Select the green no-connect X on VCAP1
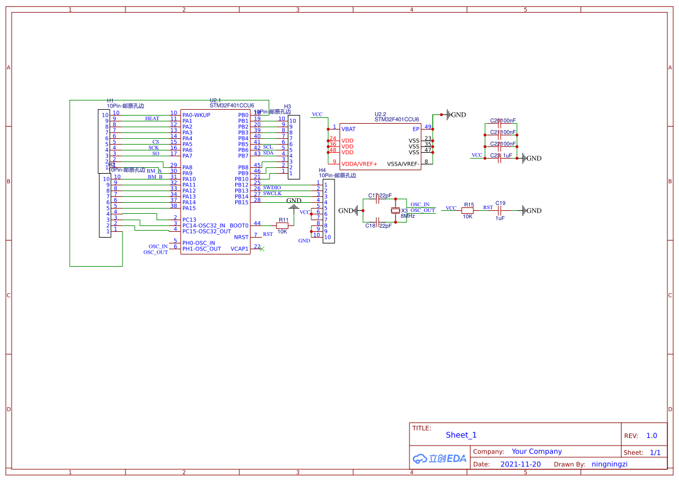 [x=262, y=249]
